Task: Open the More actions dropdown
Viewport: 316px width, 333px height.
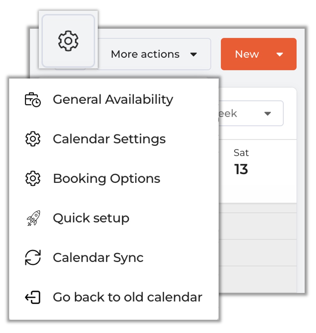Action: 154,54
